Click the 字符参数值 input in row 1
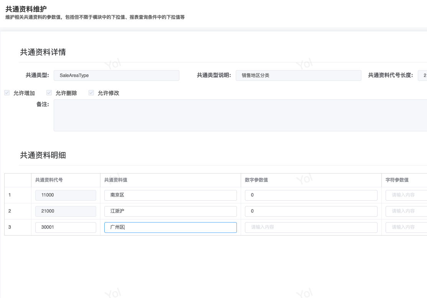The image size is (427, 298). (406, 195)
